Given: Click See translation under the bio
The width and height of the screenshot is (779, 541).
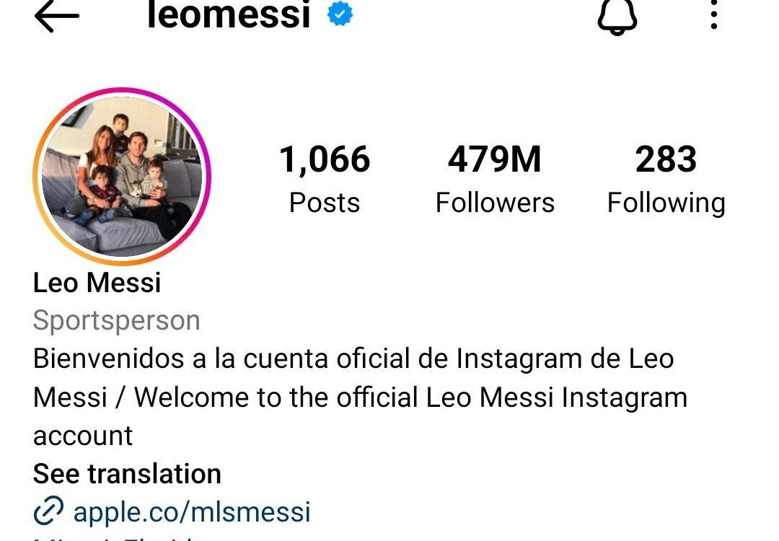Looking at the screenshot, I should coord(127,473).
